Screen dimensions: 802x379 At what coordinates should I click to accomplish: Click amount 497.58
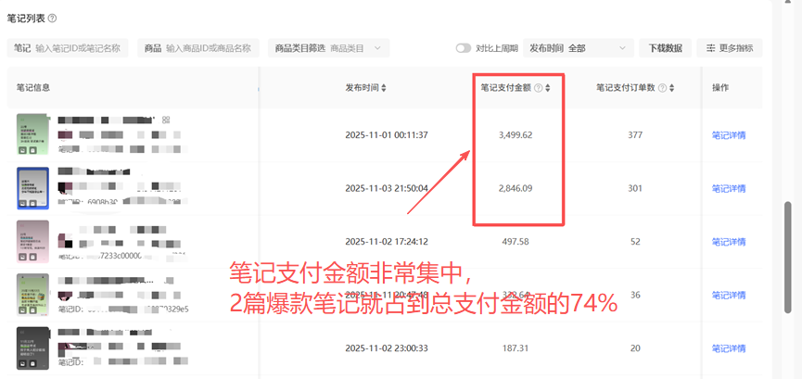tap(516, 242)
